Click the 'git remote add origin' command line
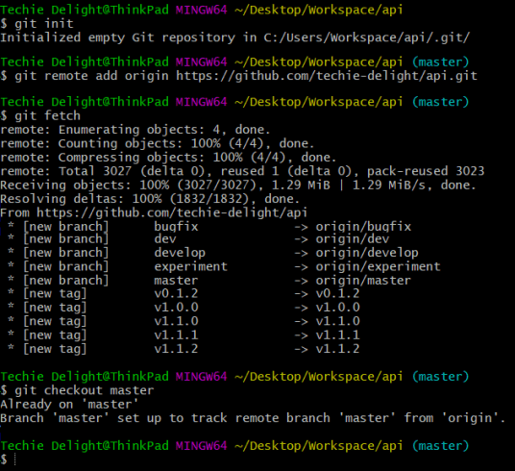The height and width of the screenshot is (471, 515). [x=246, y=76]
